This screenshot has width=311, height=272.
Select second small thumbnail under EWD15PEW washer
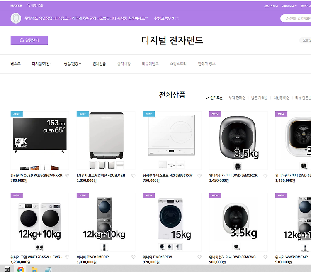click(x=170, y=247)
